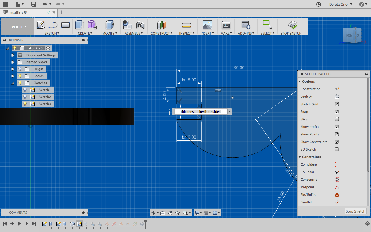Activate the Fix/UnFix constraint
Viewport: 371px width, 232px height.
point(337,194)
